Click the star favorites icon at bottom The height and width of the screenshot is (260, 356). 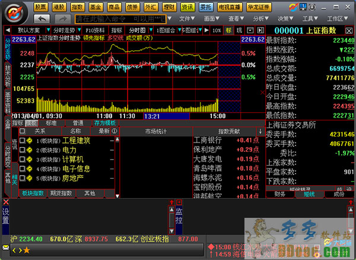click(26, 250)
